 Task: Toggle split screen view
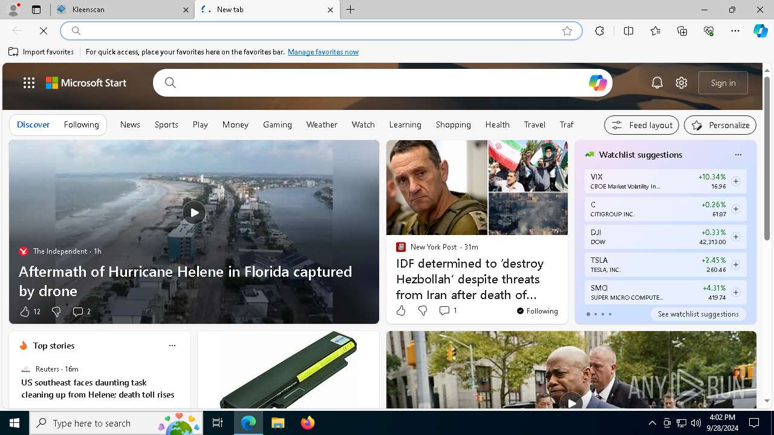pyautogui.click(x=628, y=31)
